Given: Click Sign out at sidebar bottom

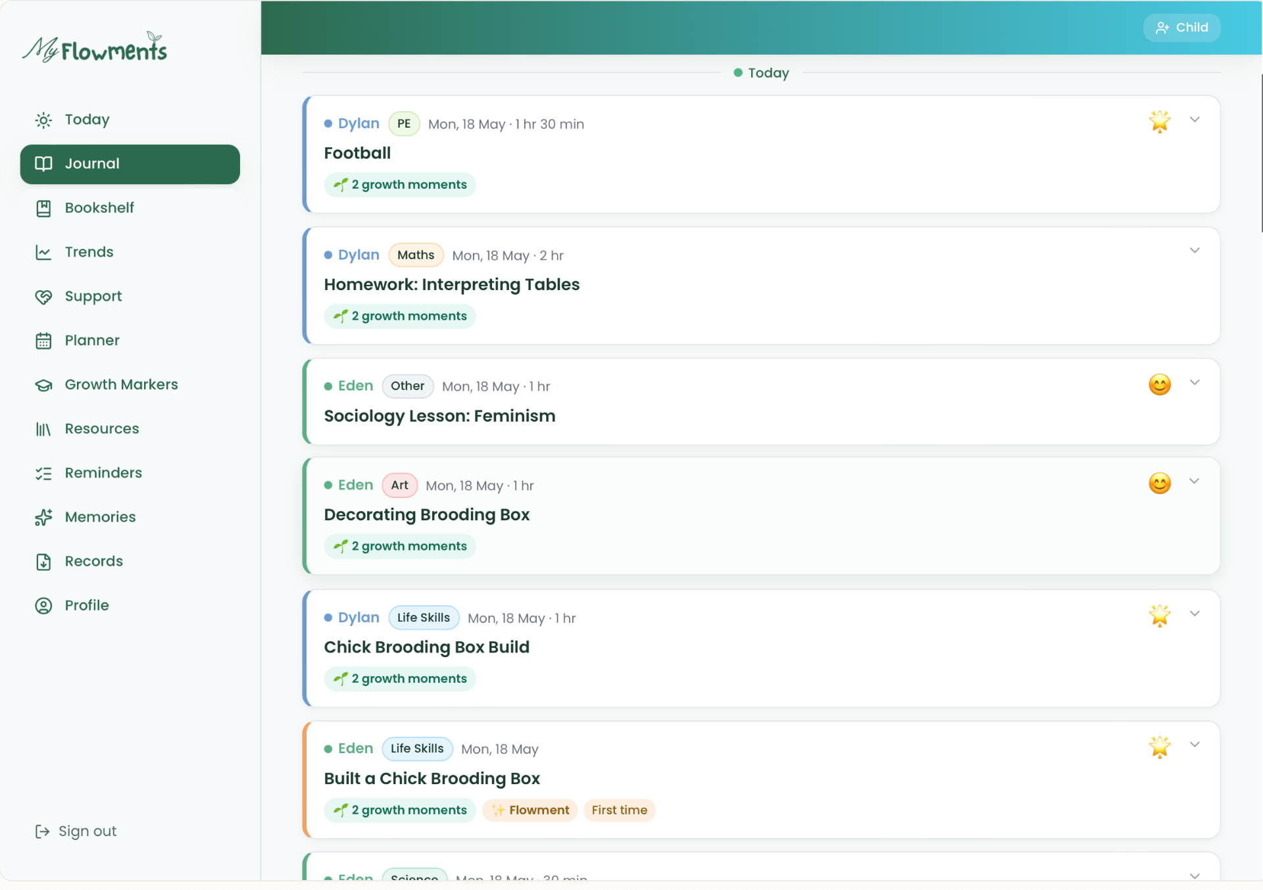Looking at the screenshot, I should [x=76, y=831].
